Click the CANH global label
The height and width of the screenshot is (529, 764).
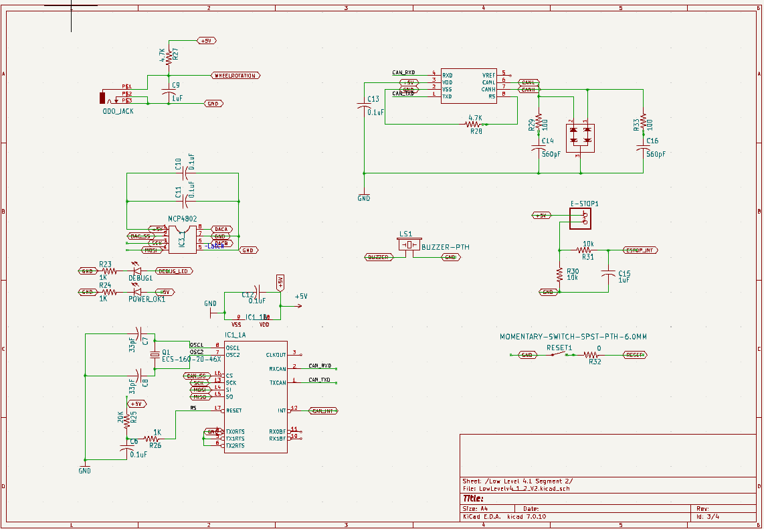[x=528, y=90]
